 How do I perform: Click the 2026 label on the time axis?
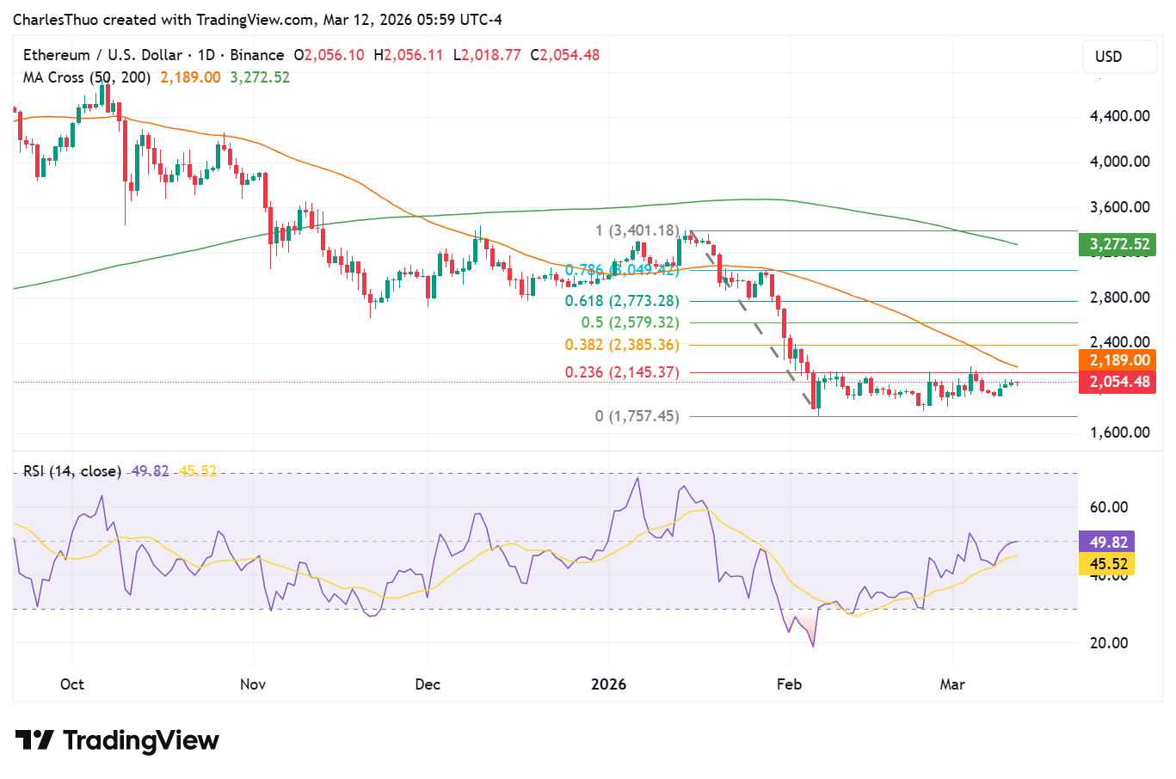pos(609,684)
